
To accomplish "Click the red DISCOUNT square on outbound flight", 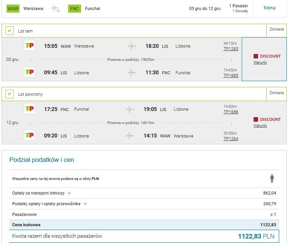I will pos(255,56).
